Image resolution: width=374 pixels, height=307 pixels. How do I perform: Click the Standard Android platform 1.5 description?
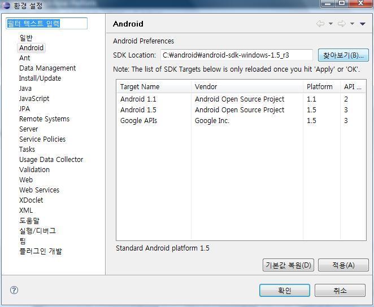163,248
